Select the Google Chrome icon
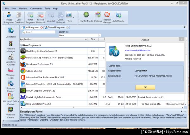Image resolution: width=190 pixels, height=135 pixels. [x=23, y=71]
